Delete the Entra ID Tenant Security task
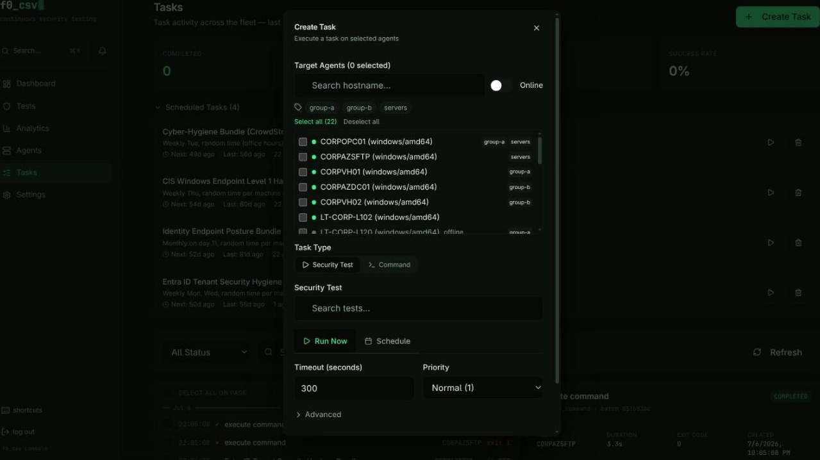 tap(798, 293)
